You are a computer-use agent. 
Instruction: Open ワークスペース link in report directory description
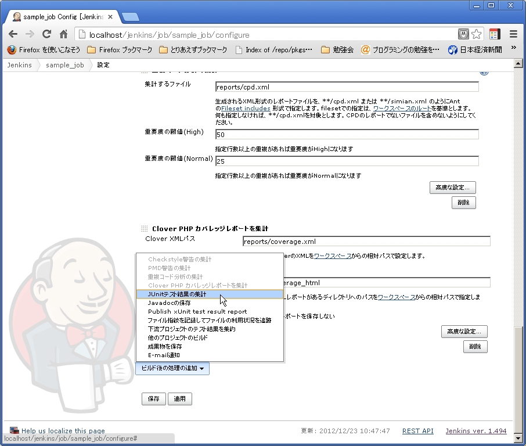click(396, 297)
